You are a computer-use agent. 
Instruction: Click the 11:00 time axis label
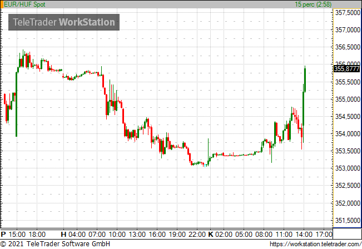(284, 235)
